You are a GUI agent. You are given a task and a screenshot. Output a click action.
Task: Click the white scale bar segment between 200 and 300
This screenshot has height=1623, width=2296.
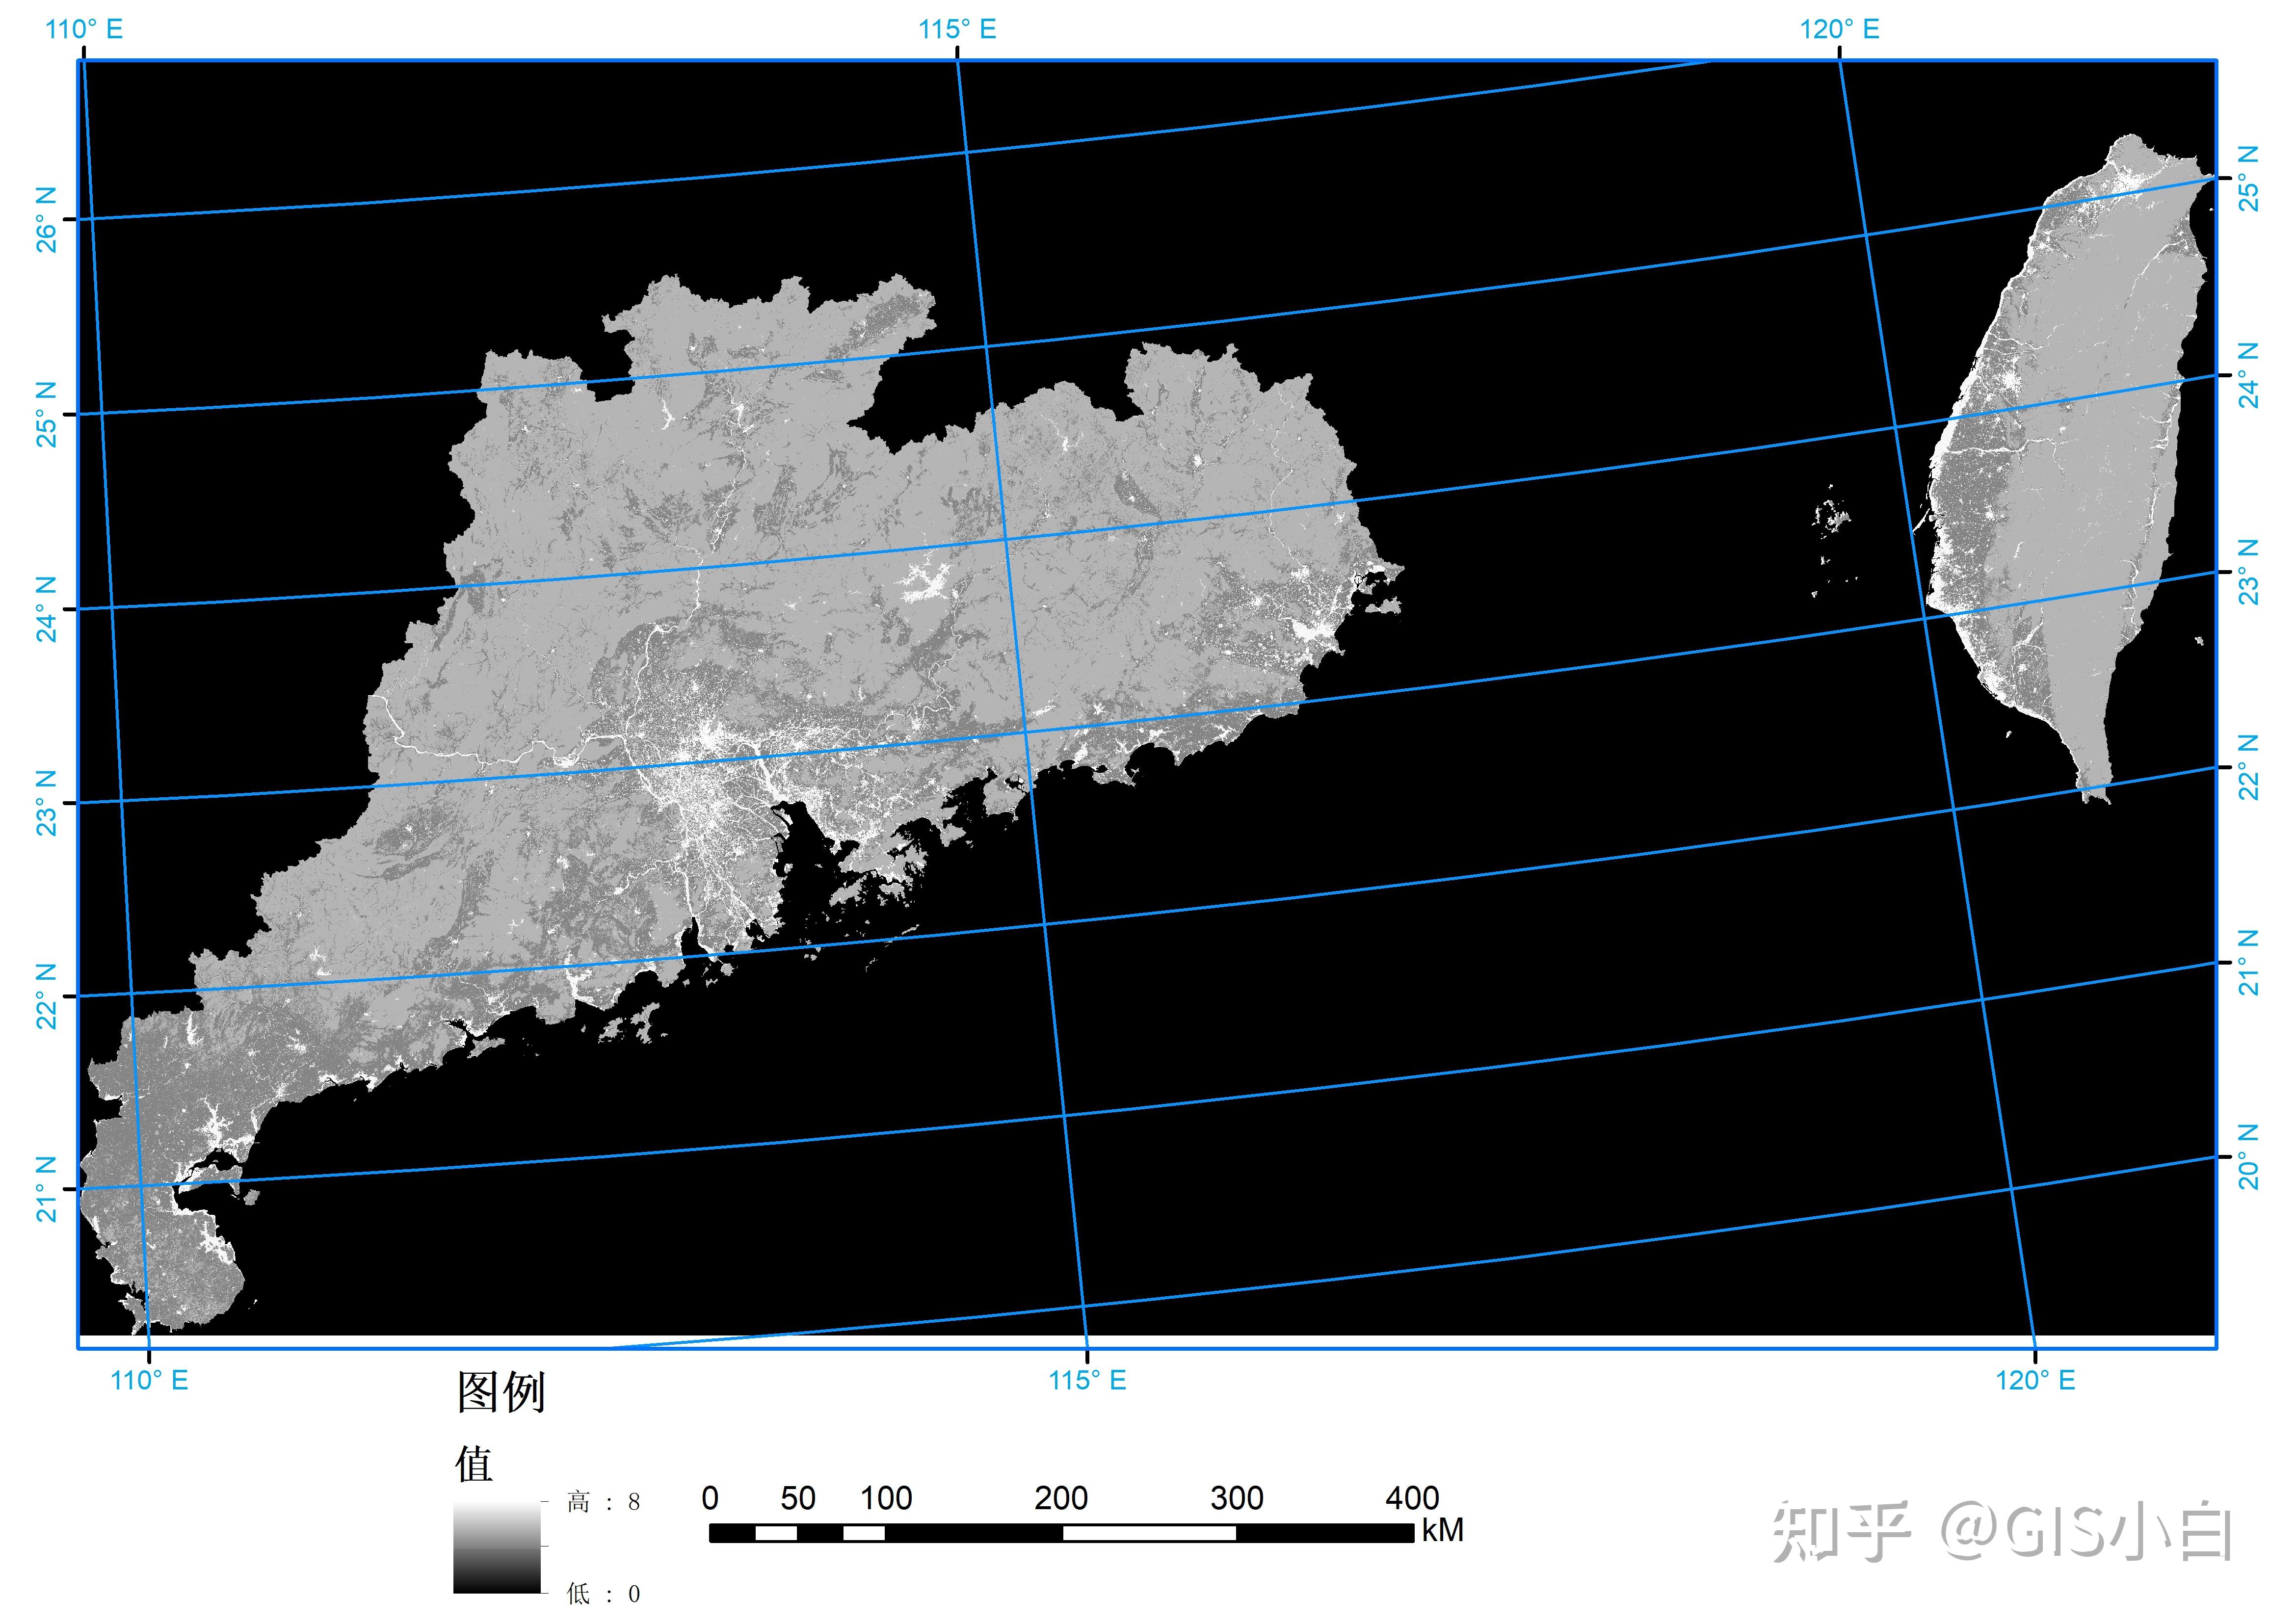coord(1149,1534)
